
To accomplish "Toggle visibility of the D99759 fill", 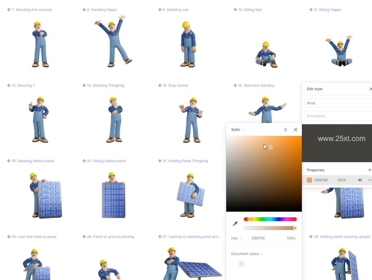I will point(360,180).
